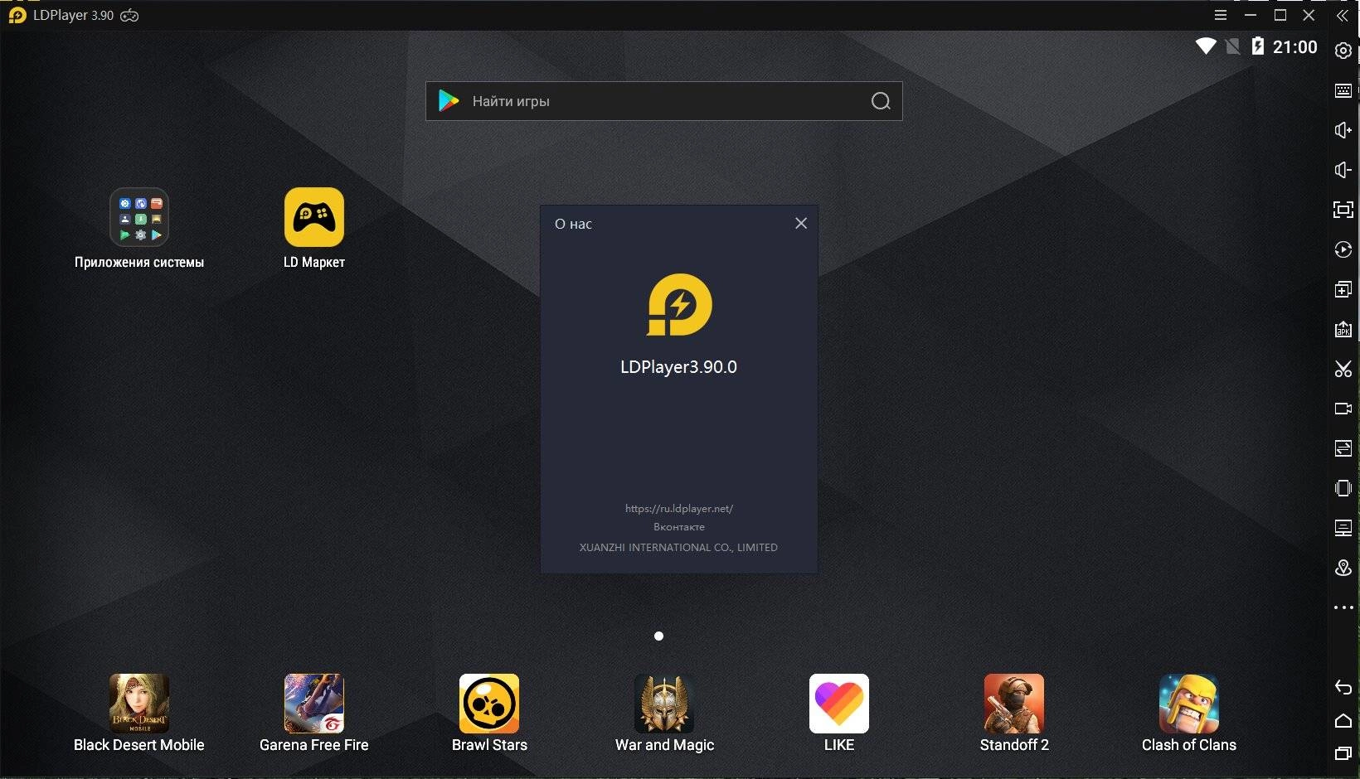Decrease volume with speaker minus icon

click(x=1343, y=170)
